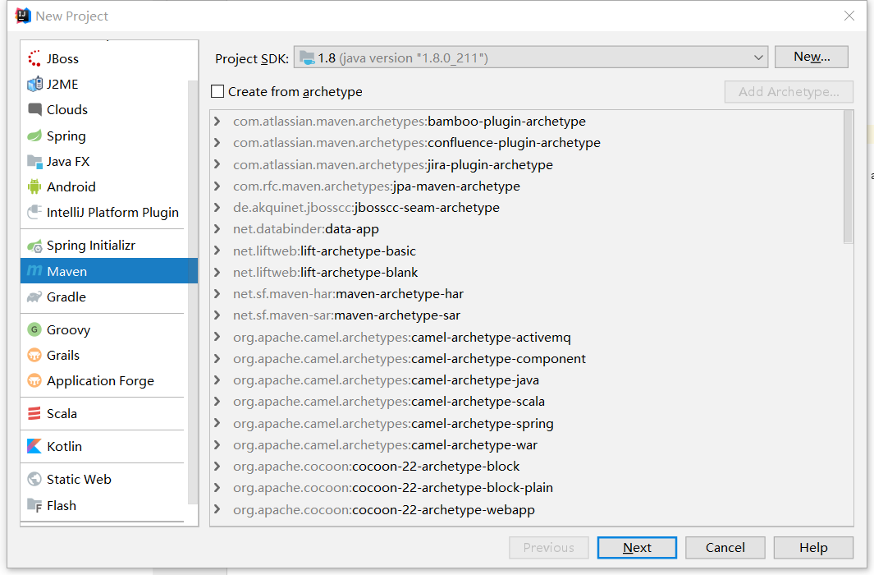Choose the Spring Initializr icon
Viewport: 874px width, 575px height.
(34, 246)
